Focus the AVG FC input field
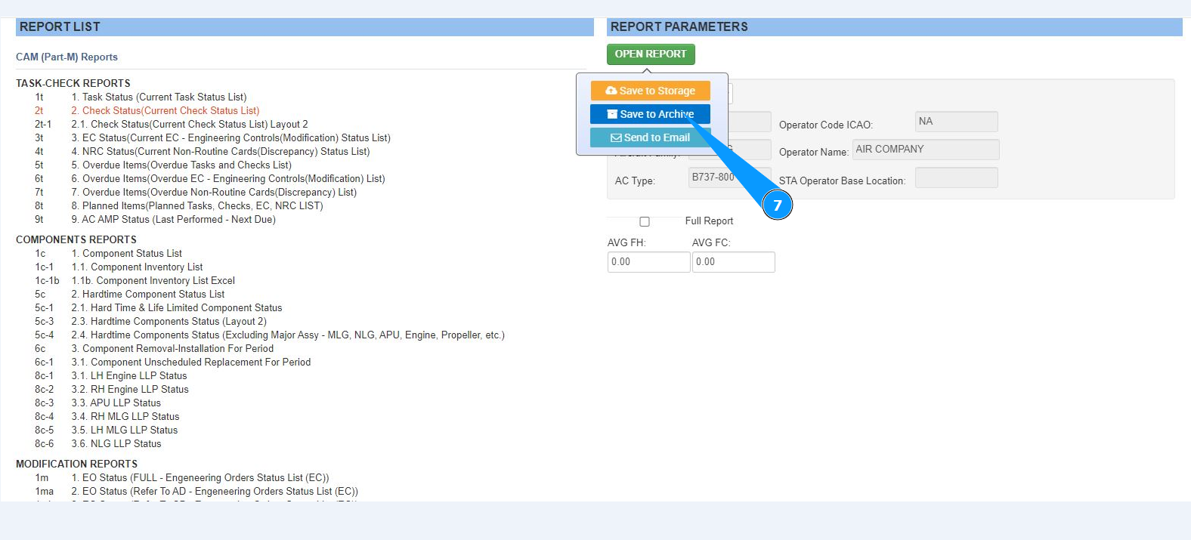 733,261
